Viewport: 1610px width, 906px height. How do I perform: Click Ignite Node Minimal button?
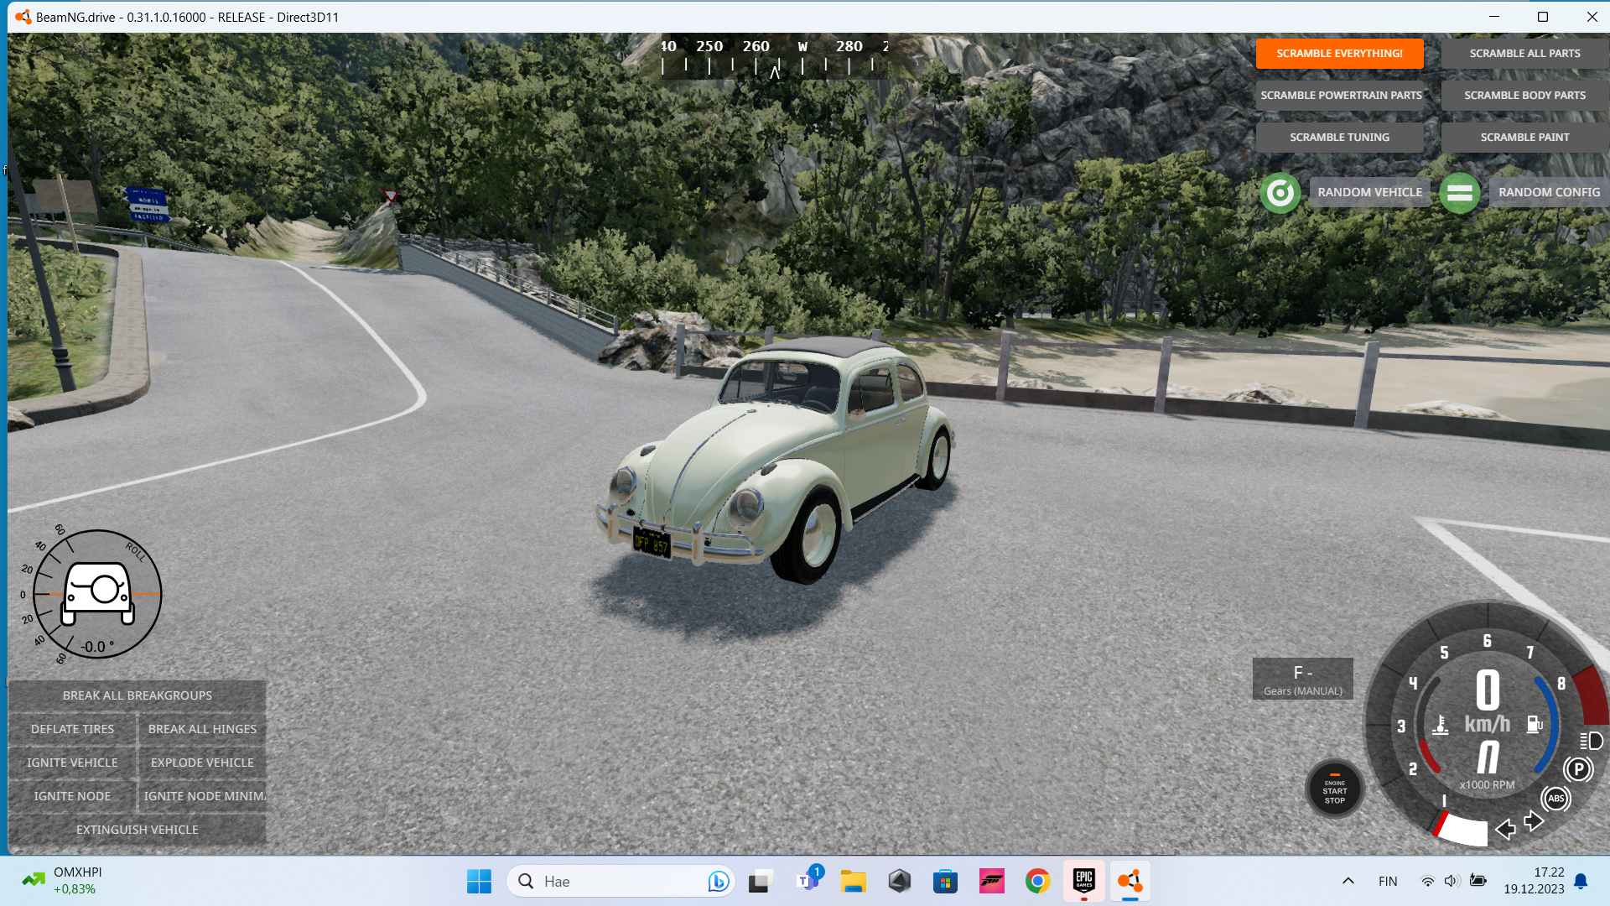point(202,796)
